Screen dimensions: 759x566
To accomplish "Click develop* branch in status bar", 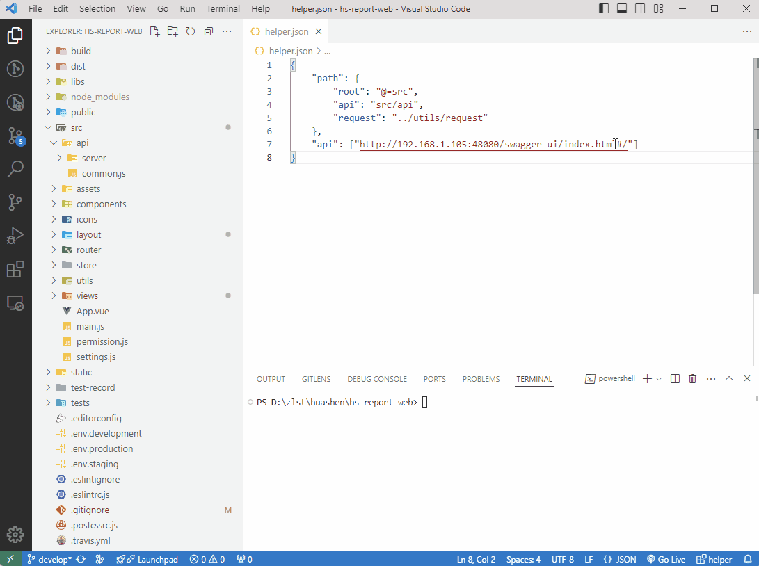I will [x=49, y=559].
